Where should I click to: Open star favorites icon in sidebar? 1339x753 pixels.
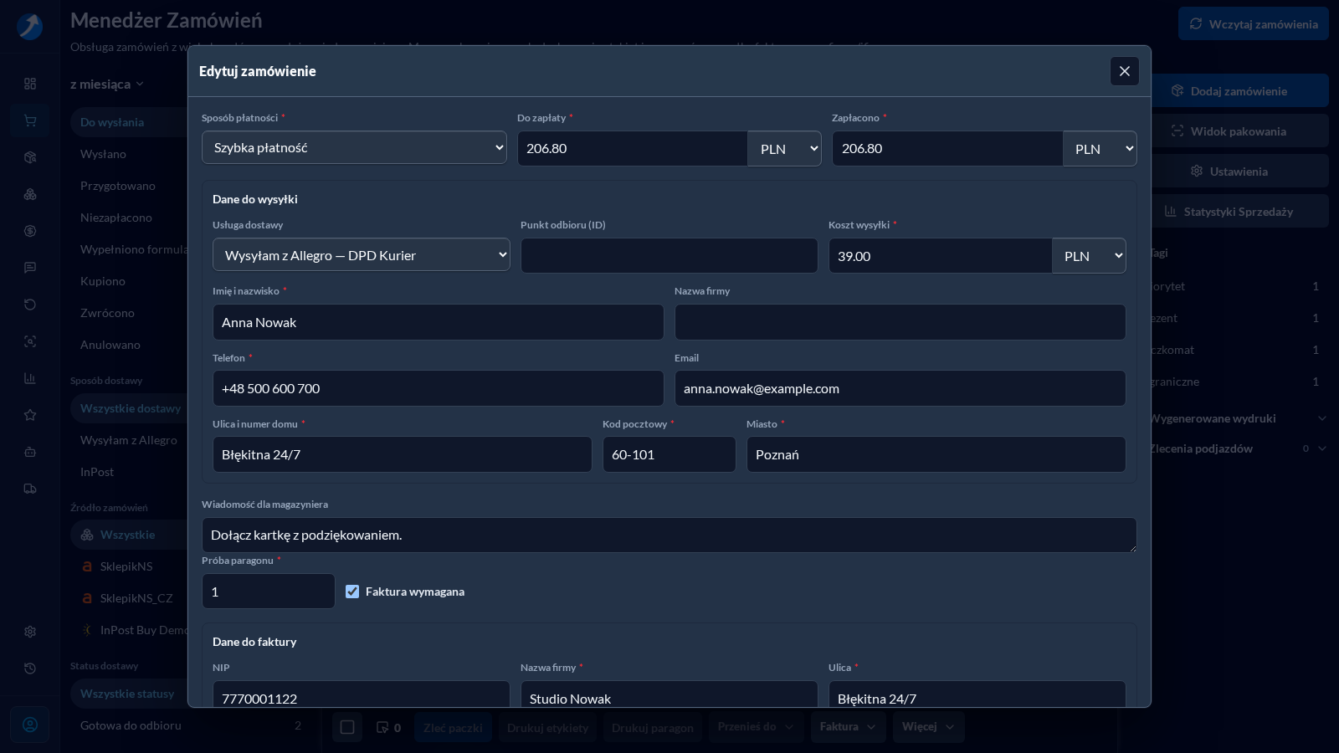tap(30, 415)
